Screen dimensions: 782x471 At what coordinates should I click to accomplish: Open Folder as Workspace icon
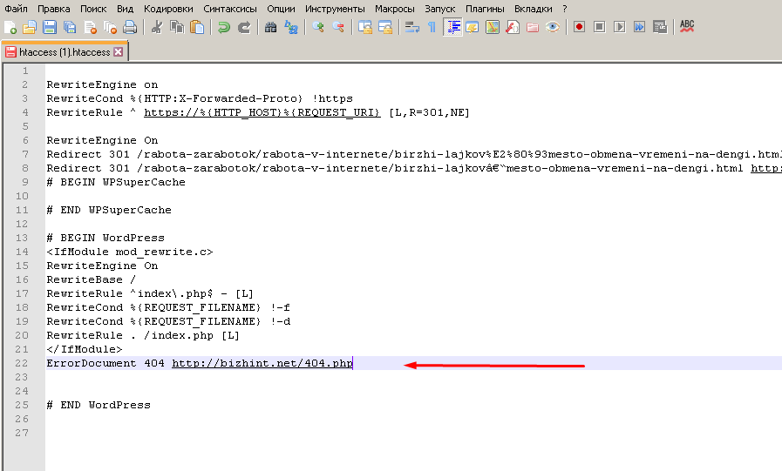tap(533, 27)
